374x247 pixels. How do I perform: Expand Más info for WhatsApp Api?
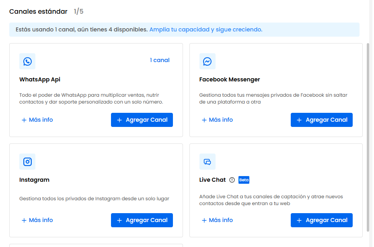37,120
